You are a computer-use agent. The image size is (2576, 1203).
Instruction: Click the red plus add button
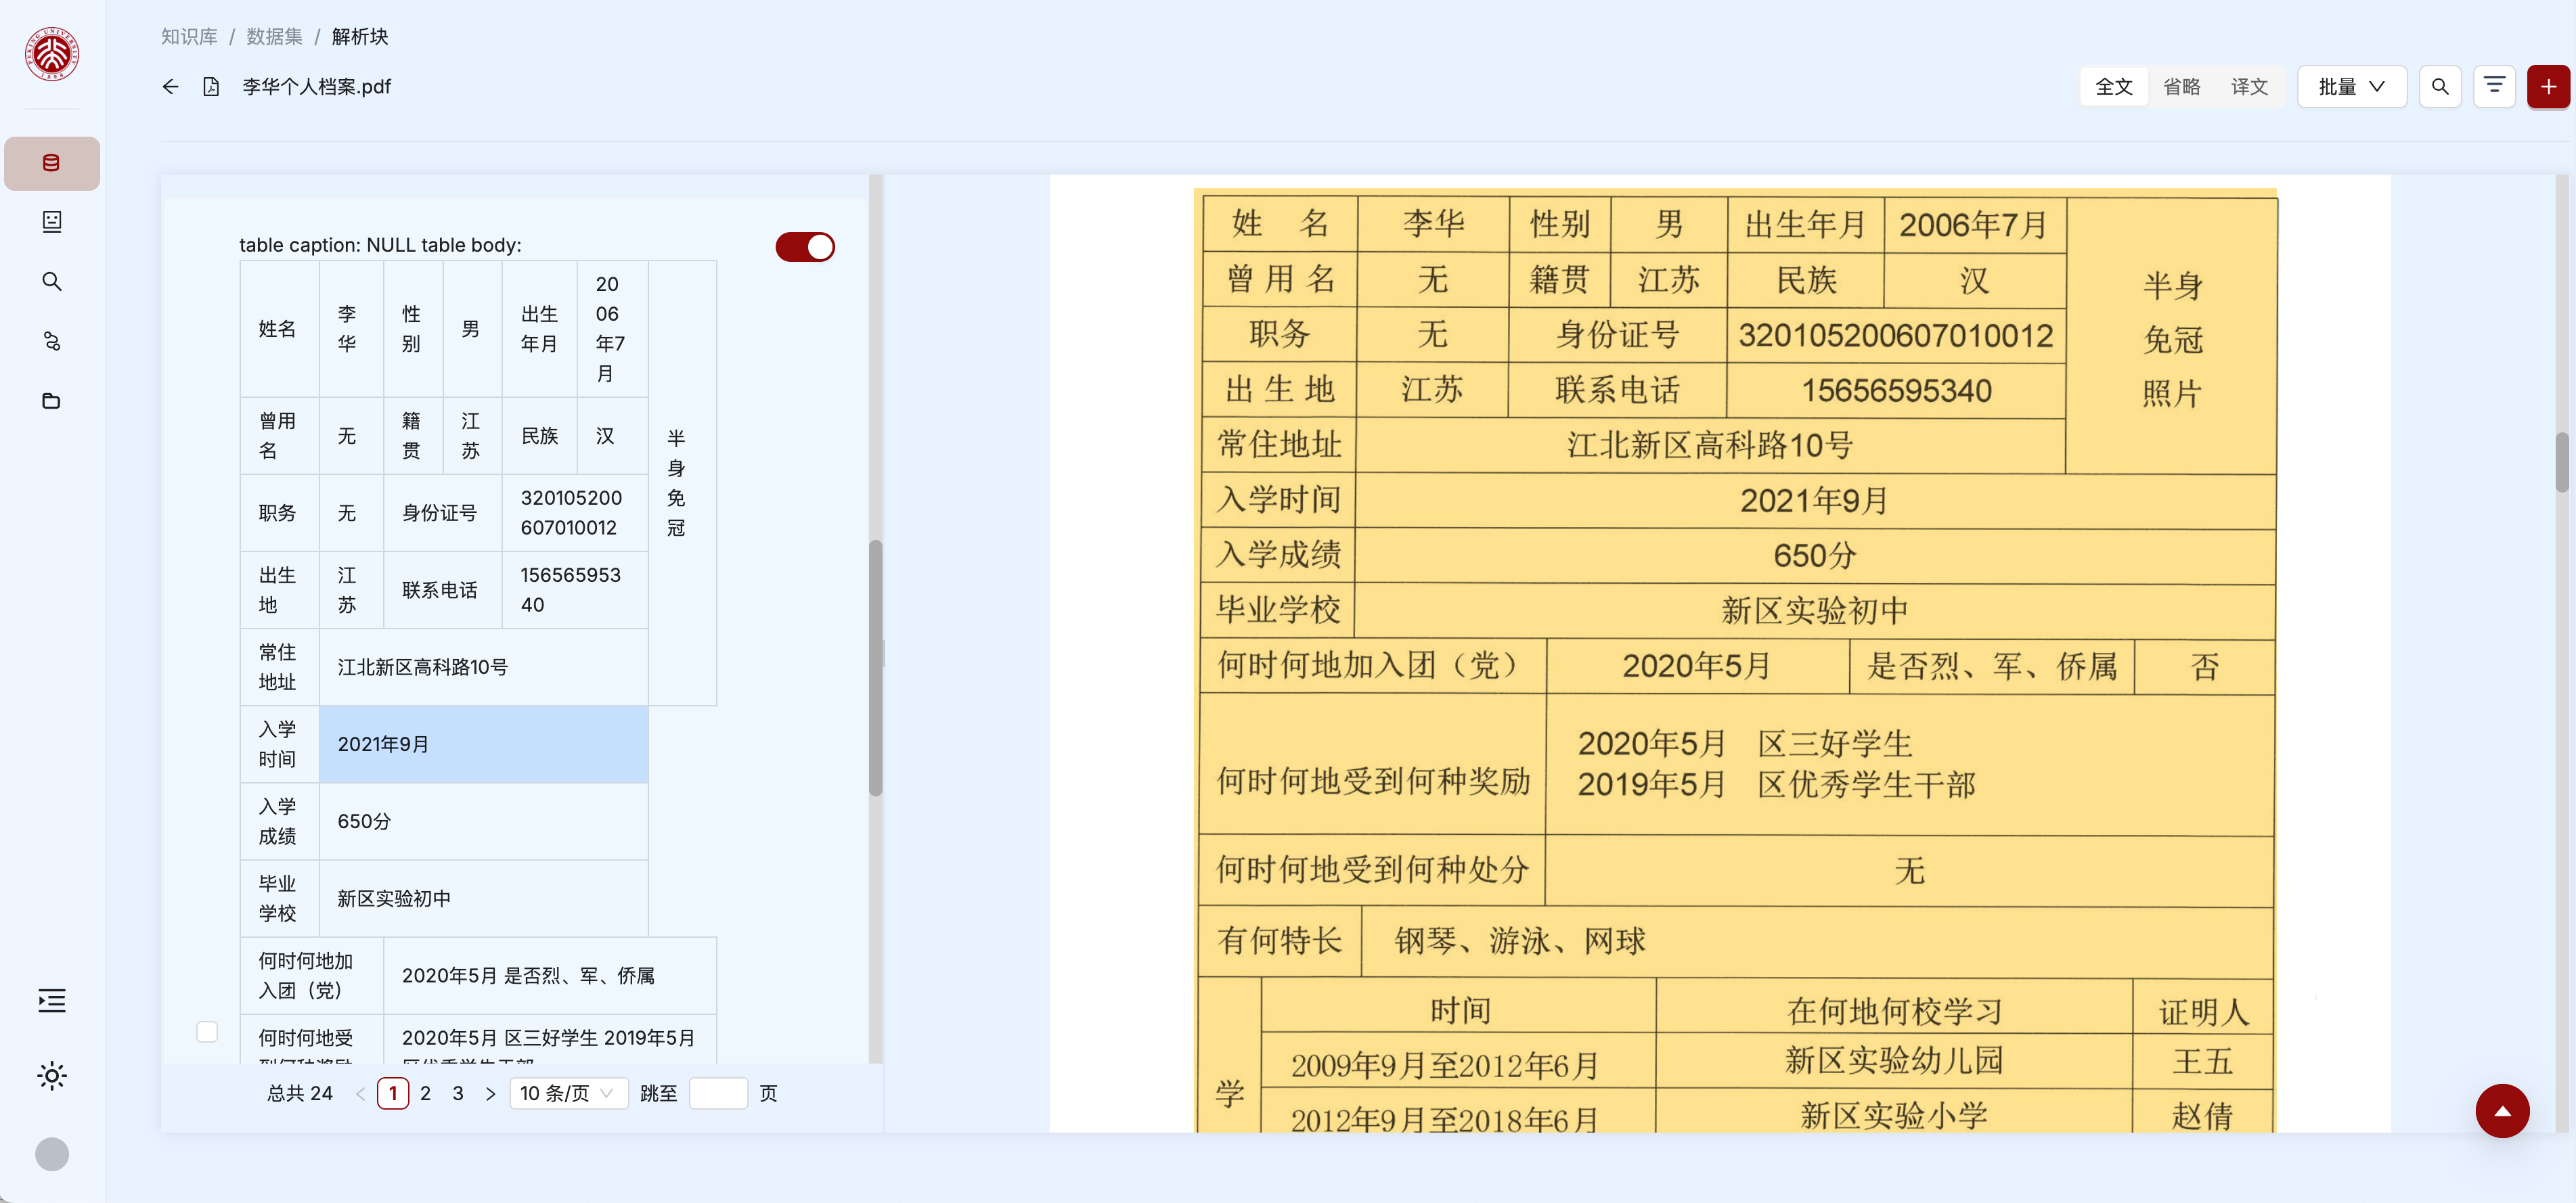tap(2548, 87)
